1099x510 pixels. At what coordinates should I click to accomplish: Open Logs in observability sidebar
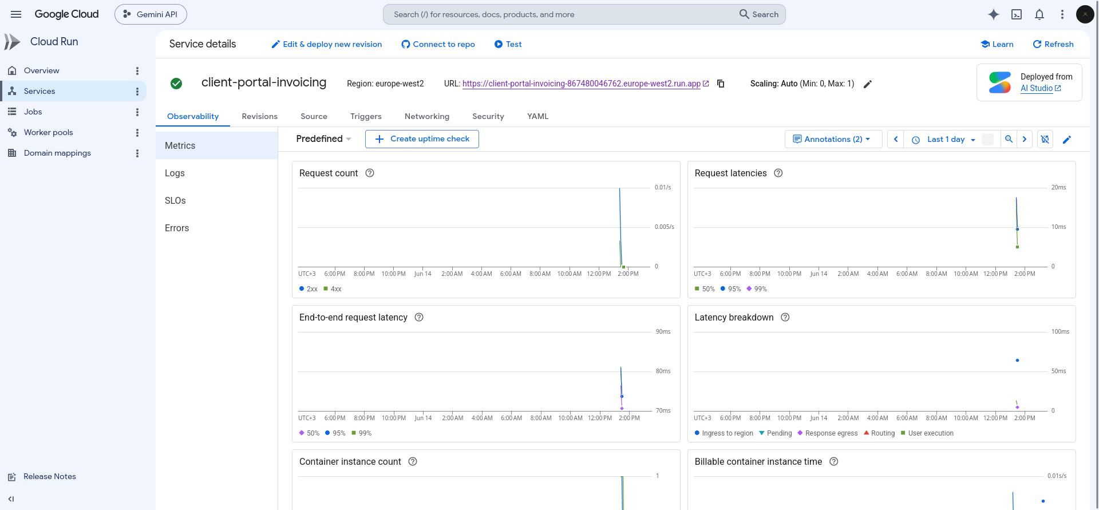point(216,173)
